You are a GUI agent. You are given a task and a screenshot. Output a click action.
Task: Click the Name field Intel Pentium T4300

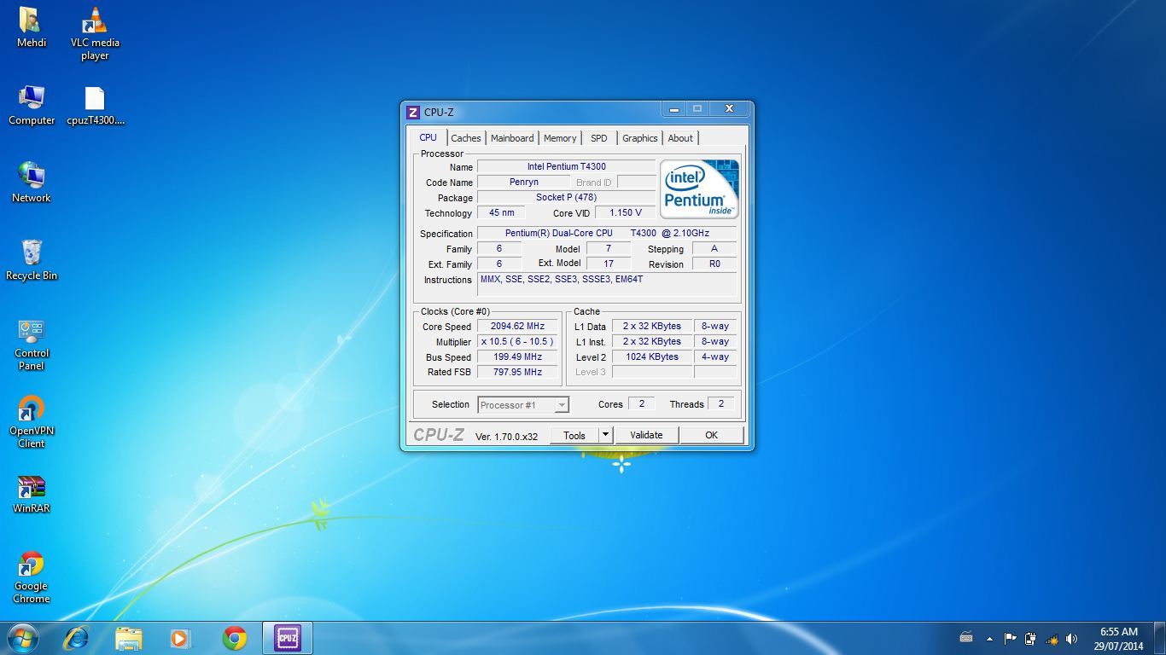pyautogui.click(x=566, y=166)
